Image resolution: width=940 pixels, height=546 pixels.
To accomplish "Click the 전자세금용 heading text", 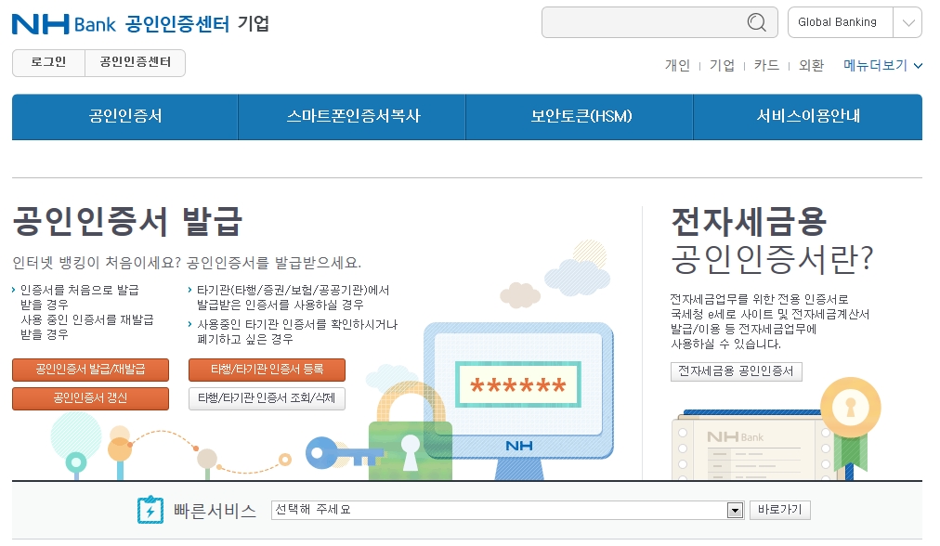I will click(x=749, y=221).
